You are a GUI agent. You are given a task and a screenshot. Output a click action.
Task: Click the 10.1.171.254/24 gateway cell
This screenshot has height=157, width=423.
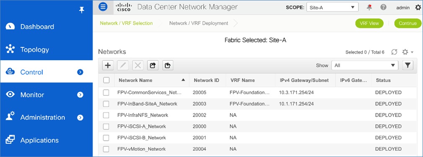coord(297,104)
